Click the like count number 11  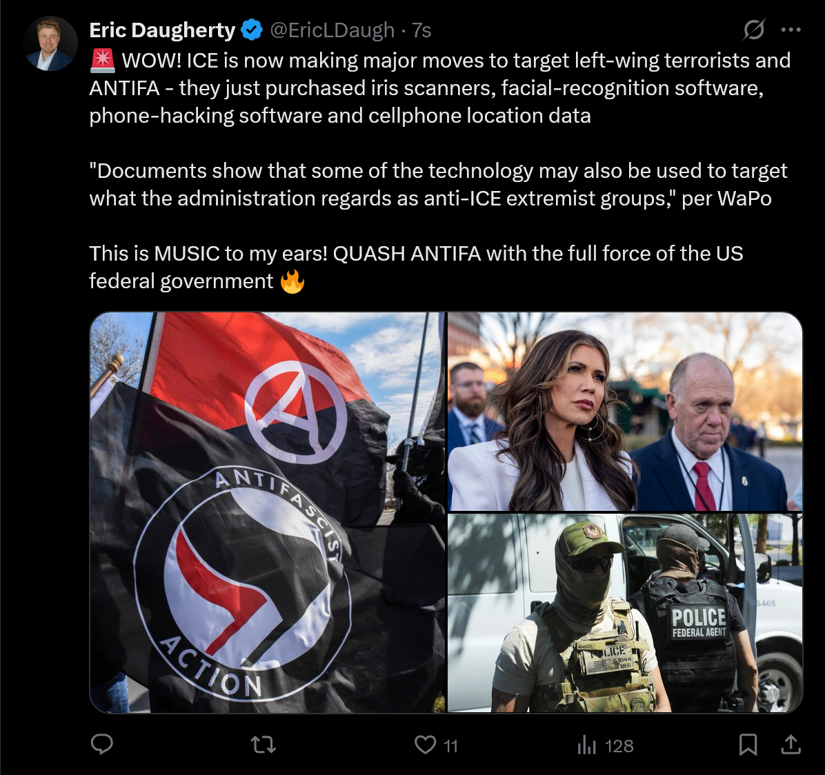pos(450,745)
